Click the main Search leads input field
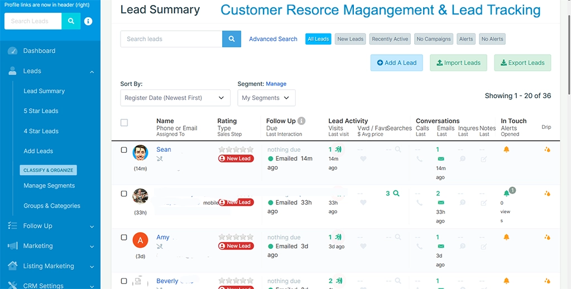Screen dimensions: 571x289 pyautogui.click(x=171, y=39)
